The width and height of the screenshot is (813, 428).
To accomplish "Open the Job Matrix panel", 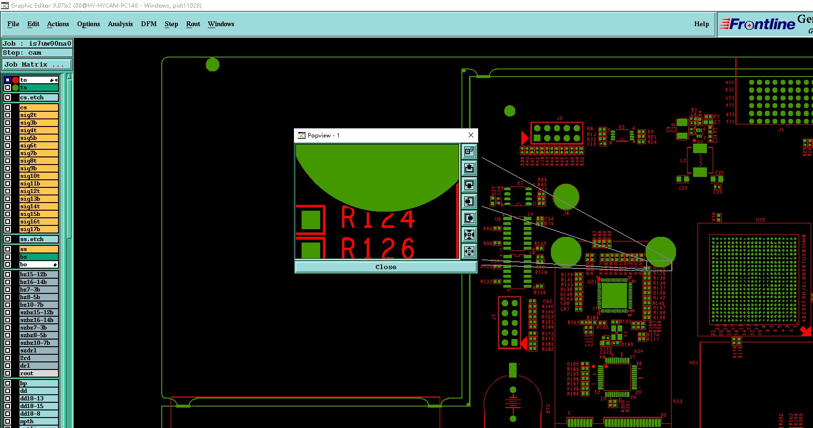I will pyautogui.click(x=37, y=65).
